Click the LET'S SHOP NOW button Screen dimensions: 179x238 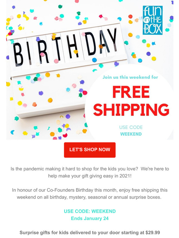point(90,150)
